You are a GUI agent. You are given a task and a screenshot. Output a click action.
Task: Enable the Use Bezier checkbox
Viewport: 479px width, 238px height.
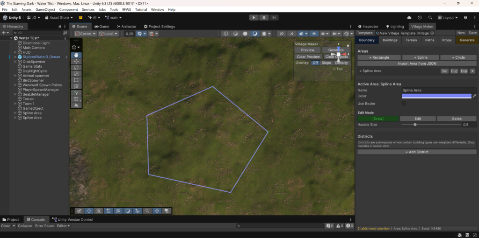404,104
